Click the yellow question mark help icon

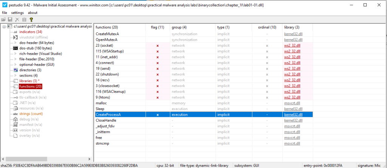point(31,20)
